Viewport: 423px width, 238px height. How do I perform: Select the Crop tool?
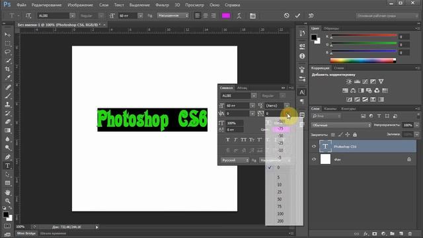[7, 69]
